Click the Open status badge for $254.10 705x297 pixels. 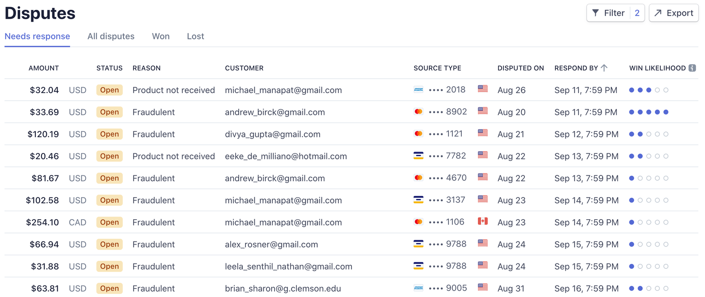pos(110,222)
